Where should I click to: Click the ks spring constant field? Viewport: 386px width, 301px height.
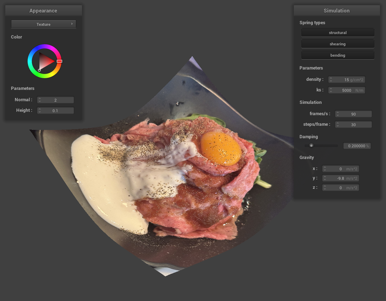coord(347,90)
